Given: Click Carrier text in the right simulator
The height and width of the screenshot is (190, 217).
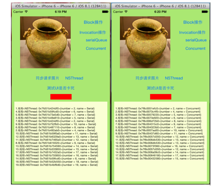Looking at the screenshot, I should point(118,12).
